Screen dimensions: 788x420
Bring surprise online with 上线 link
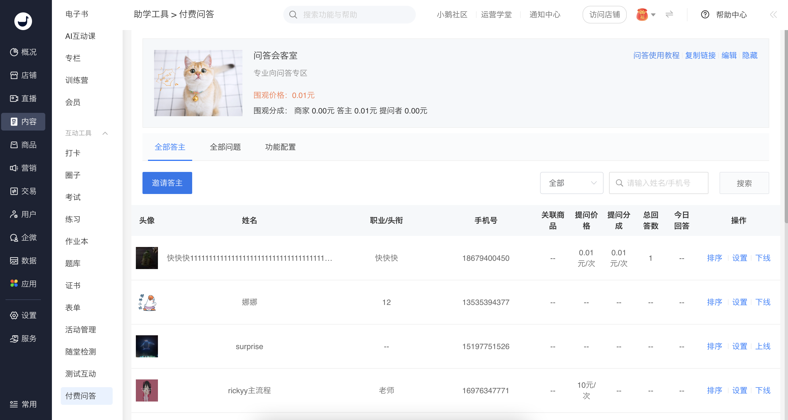pos(763,346)
